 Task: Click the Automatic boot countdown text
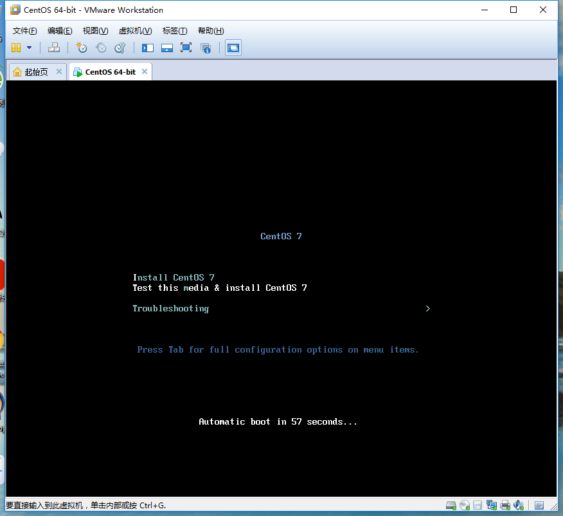(x=278, y=422)
